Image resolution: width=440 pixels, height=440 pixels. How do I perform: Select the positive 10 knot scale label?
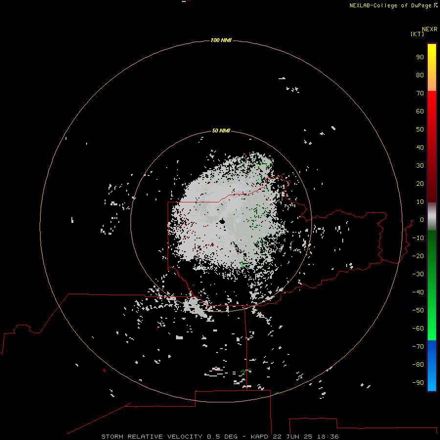click(420, 202)
